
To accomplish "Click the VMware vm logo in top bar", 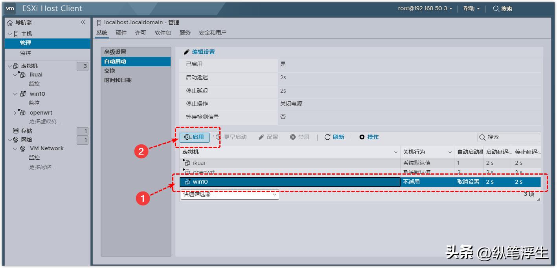I will coord(10,8).
